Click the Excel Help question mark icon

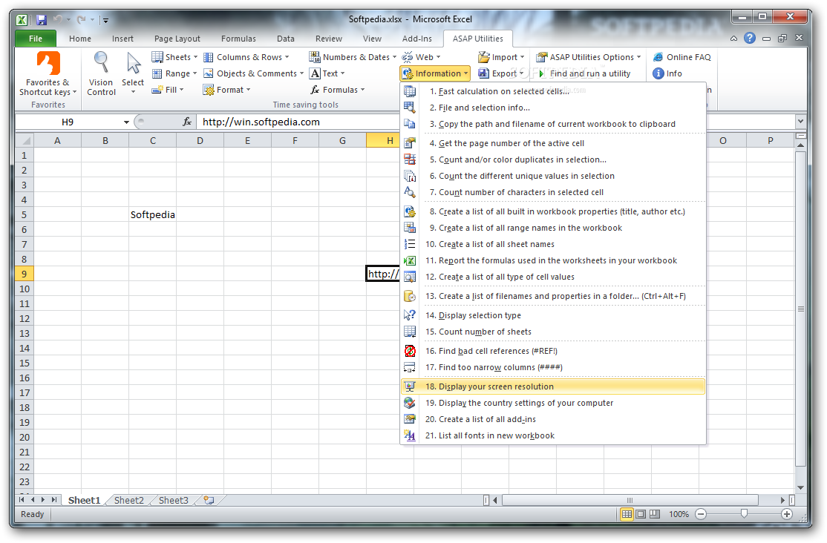tap(750, 38)
